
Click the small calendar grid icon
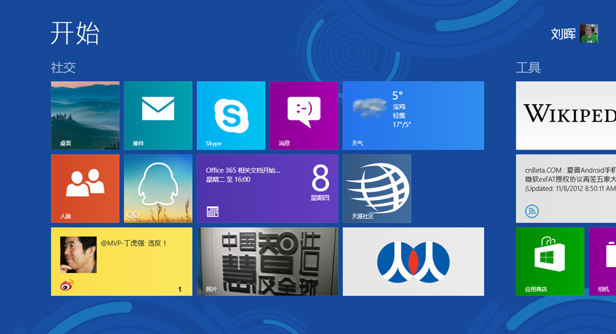click(213, 212)
